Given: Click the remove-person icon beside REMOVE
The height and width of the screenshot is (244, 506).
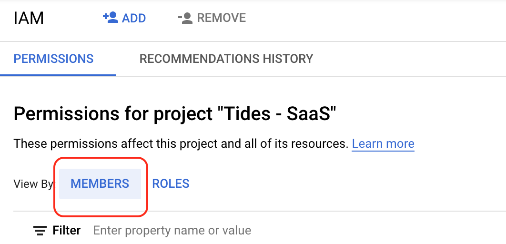Looking at the screenshot, I should pyautogui.click(x=185, y=18).
